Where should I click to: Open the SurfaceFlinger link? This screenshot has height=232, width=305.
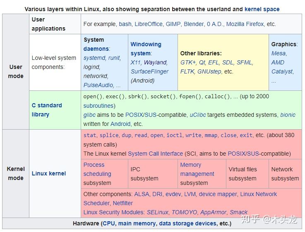click(149, 71)
